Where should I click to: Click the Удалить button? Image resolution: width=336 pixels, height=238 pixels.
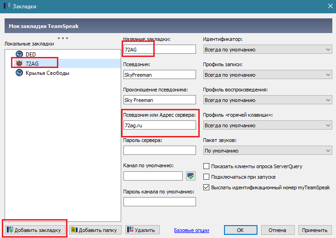pyautogui.click(x=142, y=230)
